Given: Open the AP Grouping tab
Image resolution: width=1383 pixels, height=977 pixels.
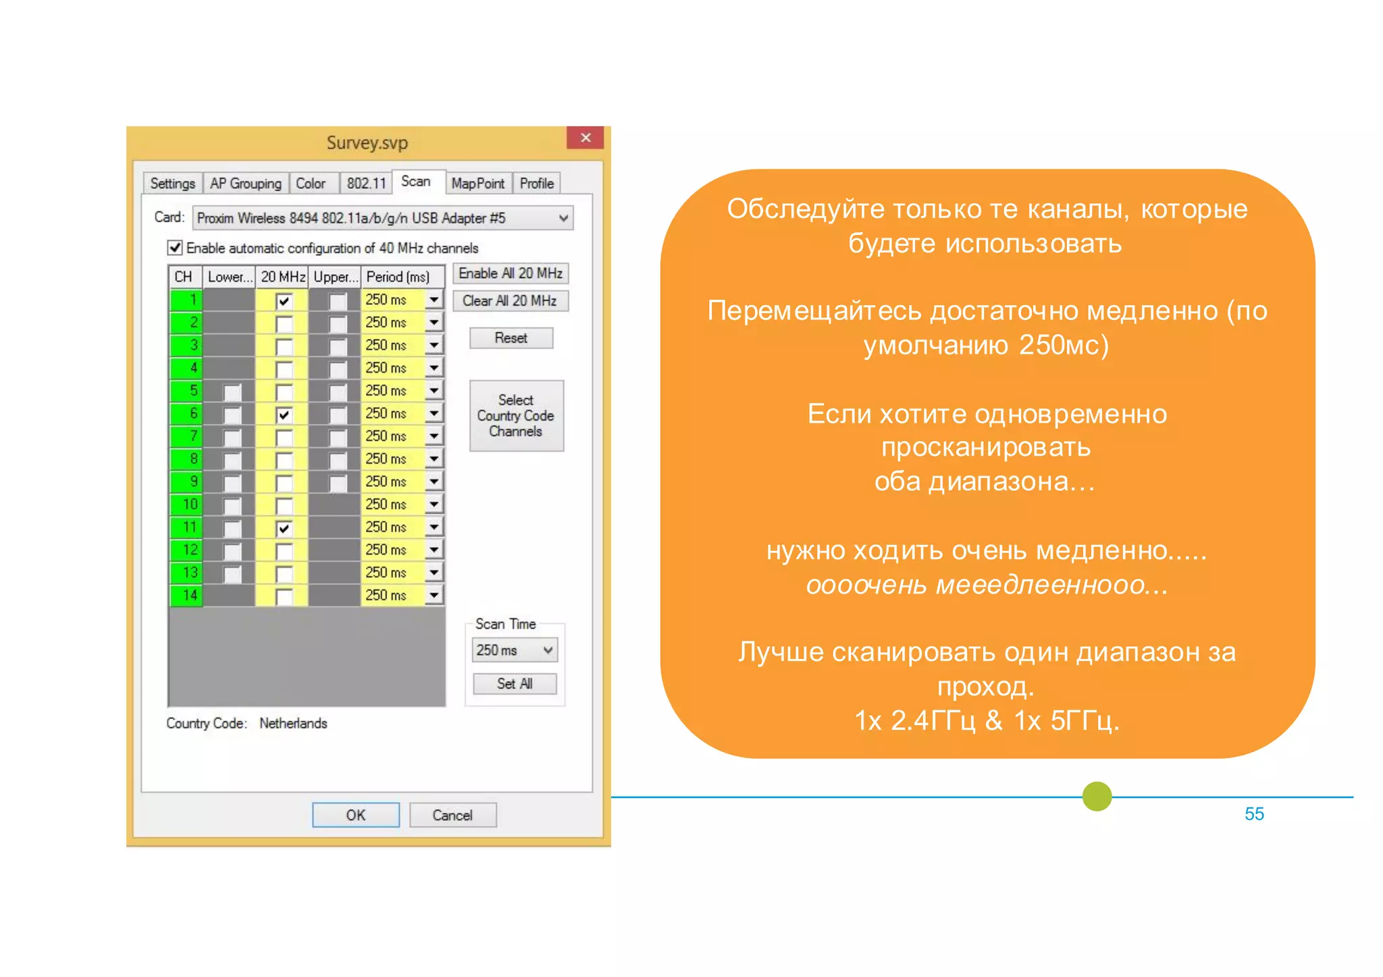Looking at the screenshot, I should [x=245, y=184].
